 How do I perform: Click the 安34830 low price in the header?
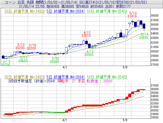[x=82, y=7]
